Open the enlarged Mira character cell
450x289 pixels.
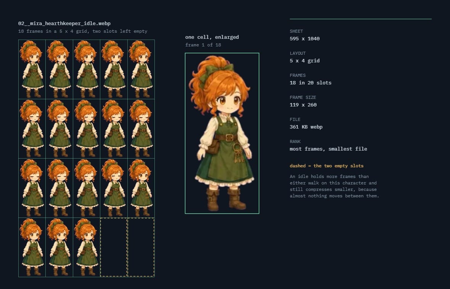[x=222, y=133]
